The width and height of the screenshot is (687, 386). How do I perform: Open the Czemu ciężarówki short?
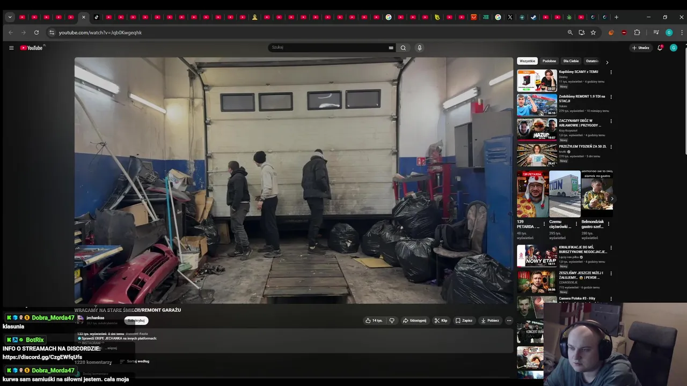point(565,194)
